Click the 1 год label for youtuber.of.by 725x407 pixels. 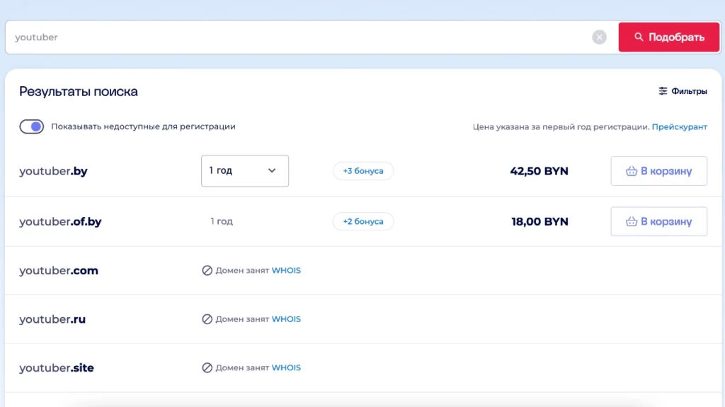point(222,221)
